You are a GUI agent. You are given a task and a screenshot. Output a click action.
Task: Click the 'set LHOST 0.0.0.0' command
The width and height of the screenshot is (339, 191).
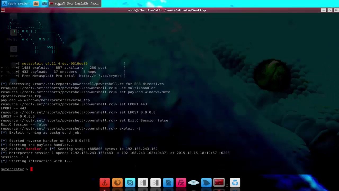pyautogui.click(x=137, y=112)
